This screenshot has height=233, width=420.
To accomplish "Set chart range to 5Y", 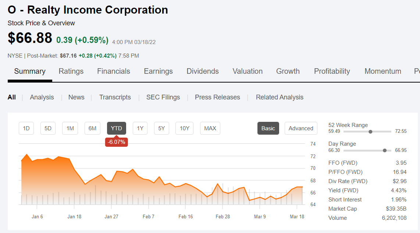I will [x=161, y=128].
